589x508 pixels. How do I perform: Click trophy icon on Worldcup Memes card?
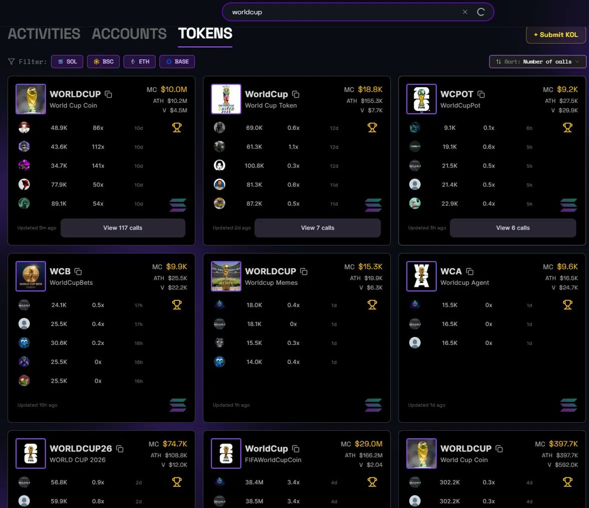coord(372,304)
